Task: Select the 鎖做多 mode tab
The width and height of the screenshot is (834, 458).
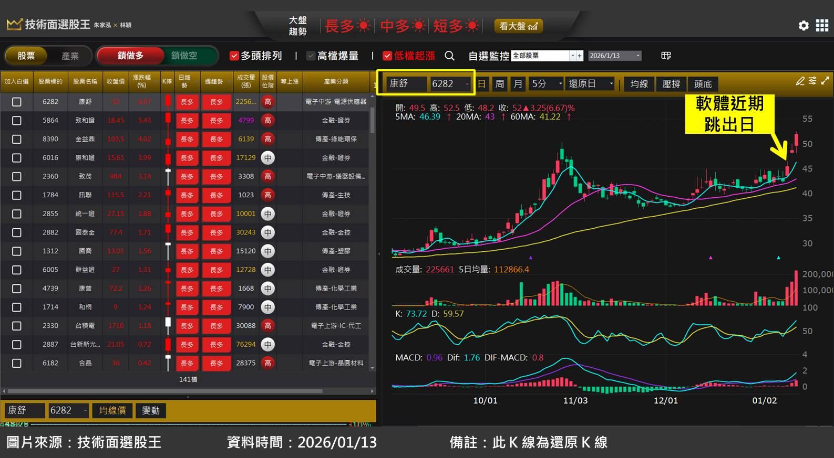Action: pos(130,56)
